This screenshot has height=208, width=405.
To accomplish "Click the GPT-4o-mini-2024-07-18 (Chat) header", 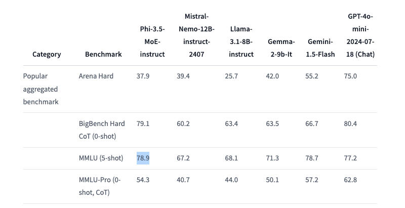I will click(x=360, y=35).
